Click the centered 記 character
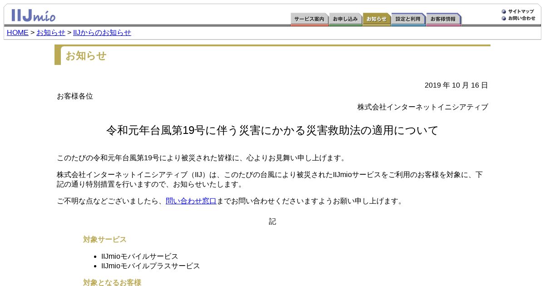This screenshot has width=545, height=286. pos(272,222)
